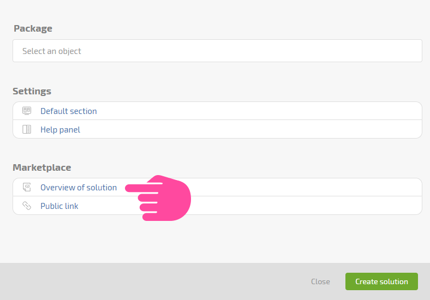Open the Package 'Select an object' field
Image resolution: width=430 pixels, height=300 pixels.
[217, 51]
